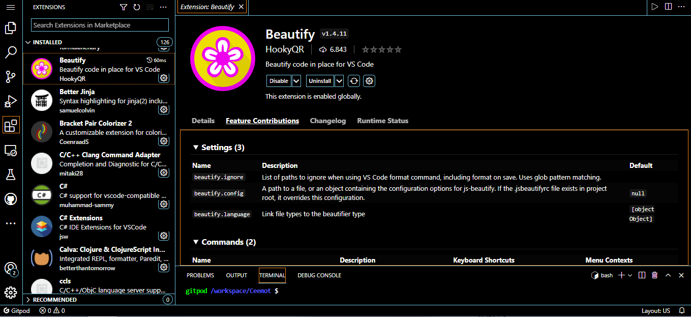The height and width of the screenshot is (317, 691).
Task: Switch to the Output panel tab
Action: pyautogui.click(x=236, y=275)
